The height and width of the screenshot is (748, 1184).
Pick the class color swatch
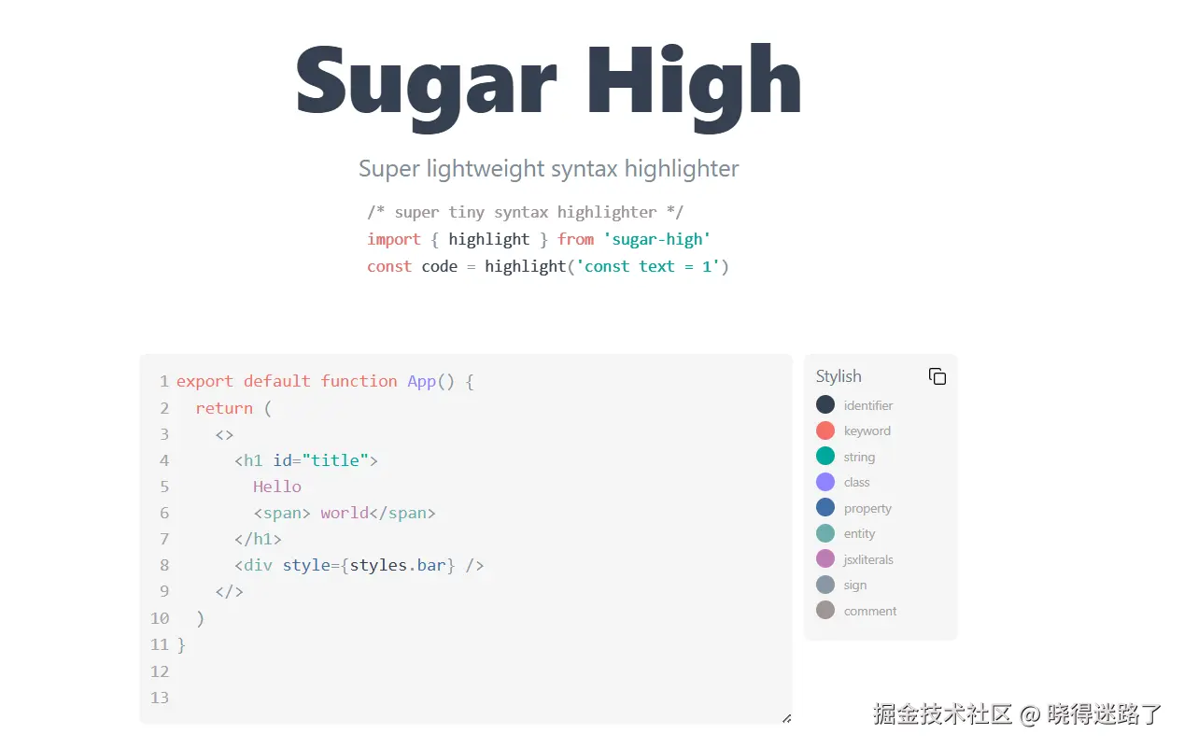[825, 482]
